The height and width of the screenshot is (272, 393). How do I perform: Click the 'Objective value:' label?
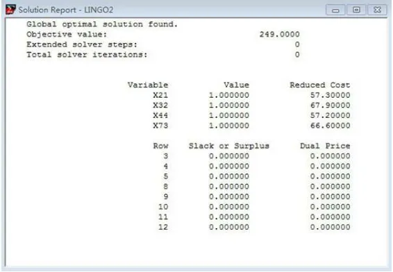point(67,34)
